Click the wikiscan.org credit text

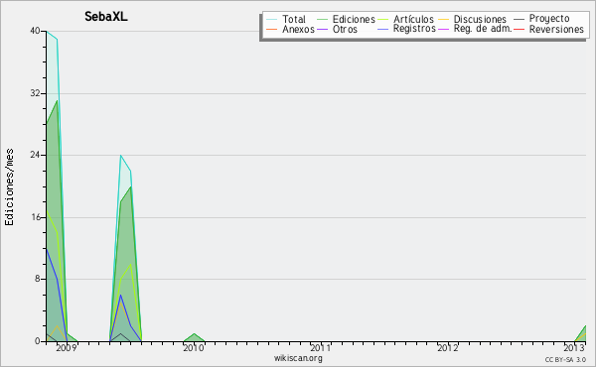[298, 358]
